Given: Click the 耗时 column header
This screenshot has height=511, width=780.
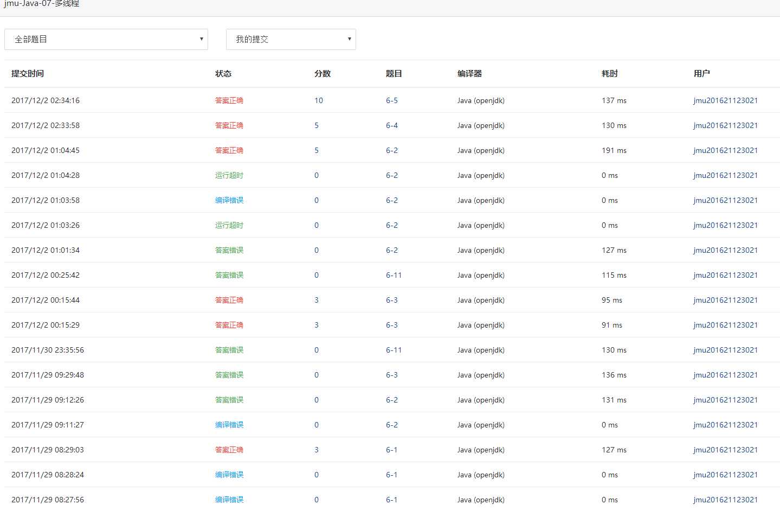Looking at the screenshot, I should tap(610, 73).
